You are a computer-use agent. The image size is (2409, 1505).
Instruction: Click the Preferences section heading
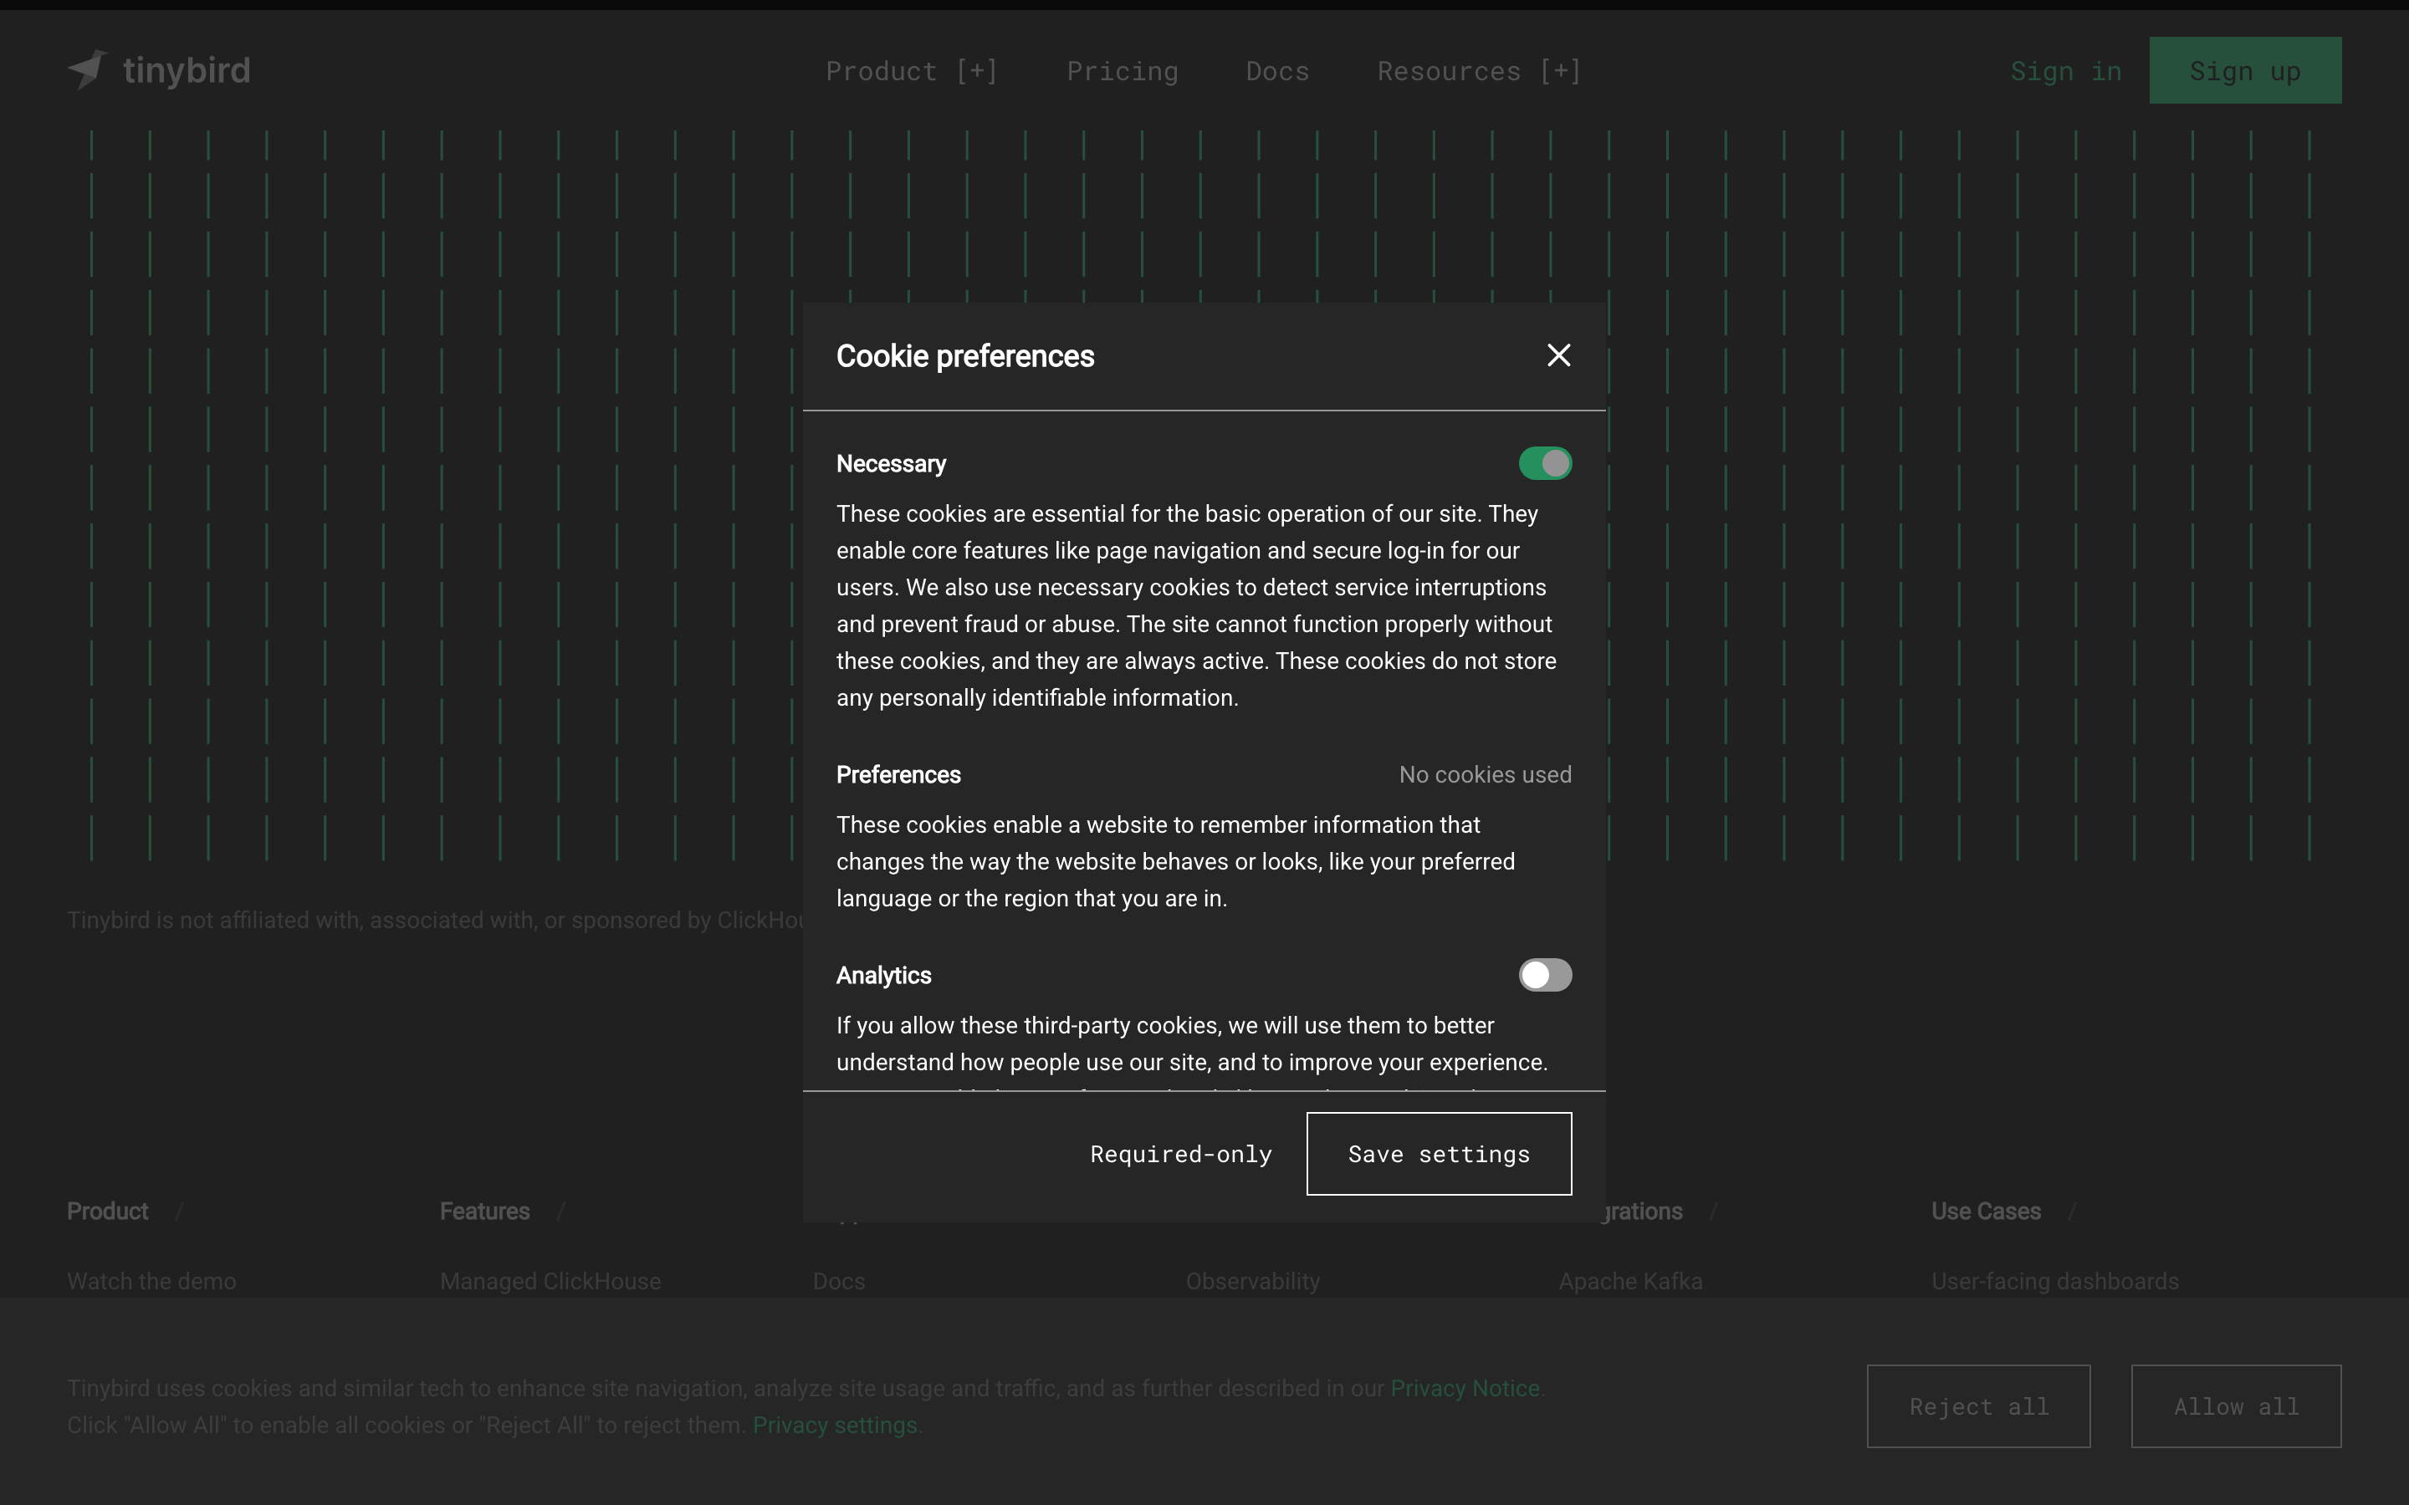pos(898,774)
